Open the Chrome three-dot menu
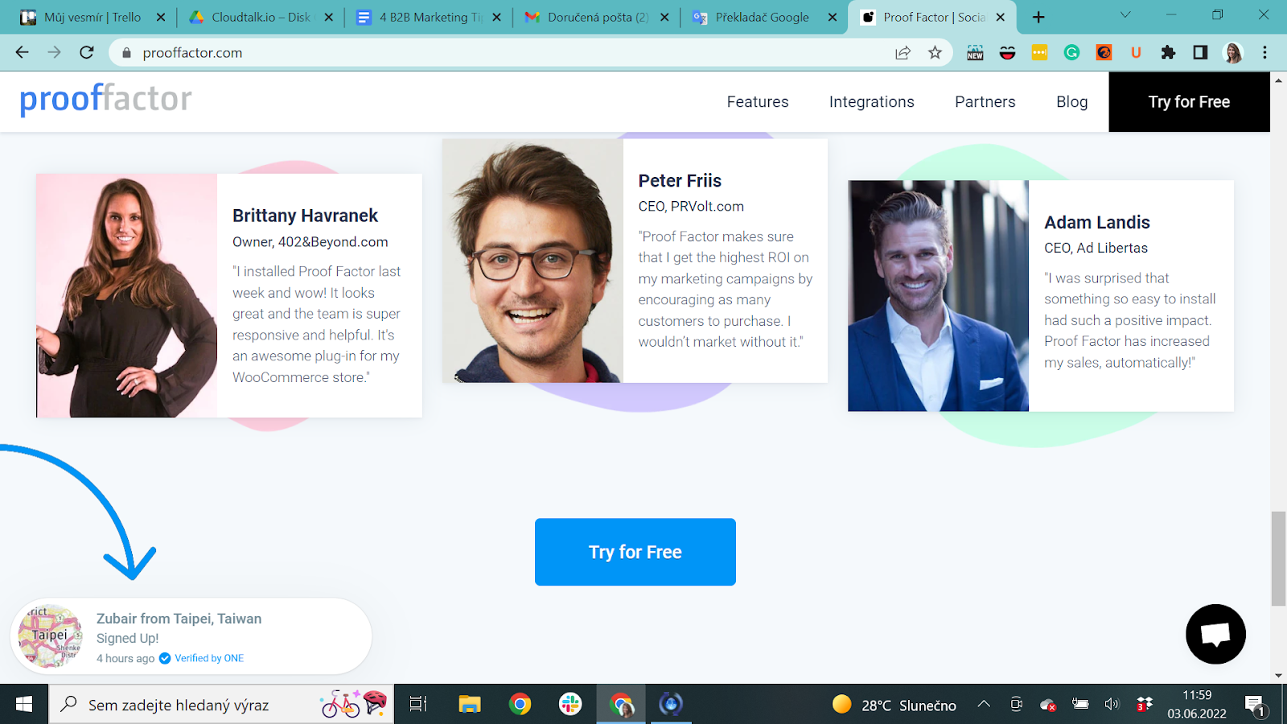The height and width of the screenshot is (724, 1287). point(1264,53)
